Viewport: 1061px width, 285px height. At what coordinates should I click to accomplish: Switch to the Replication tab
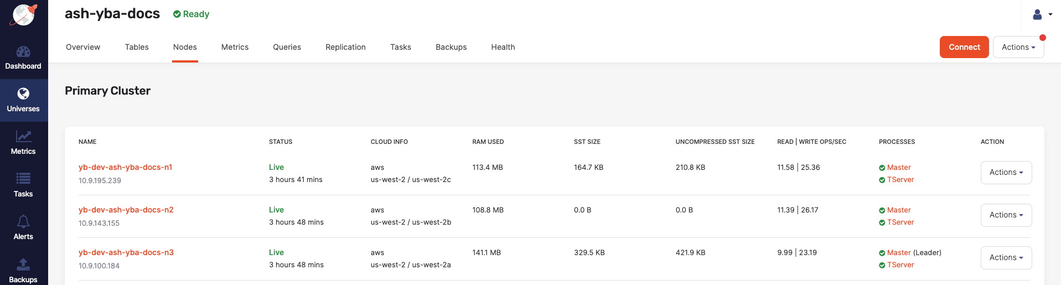coord(345,47)
